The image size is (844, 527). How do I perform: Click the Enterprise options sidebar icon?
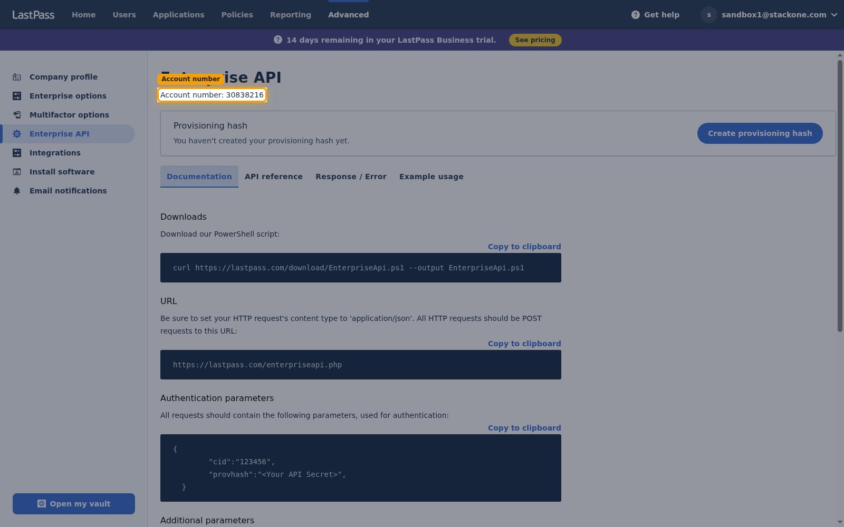coord(17,96)
